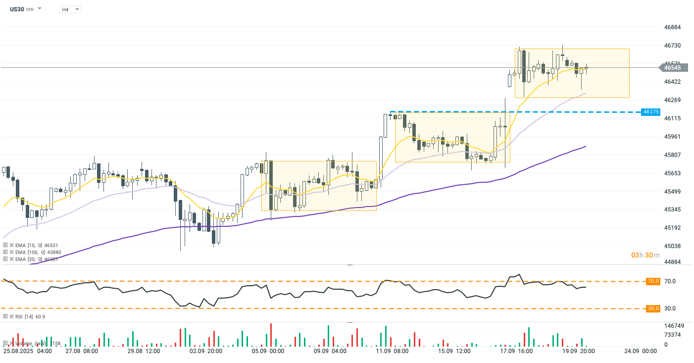Click the current price 46545 tag
694x363 pixels.
point(672,68)
